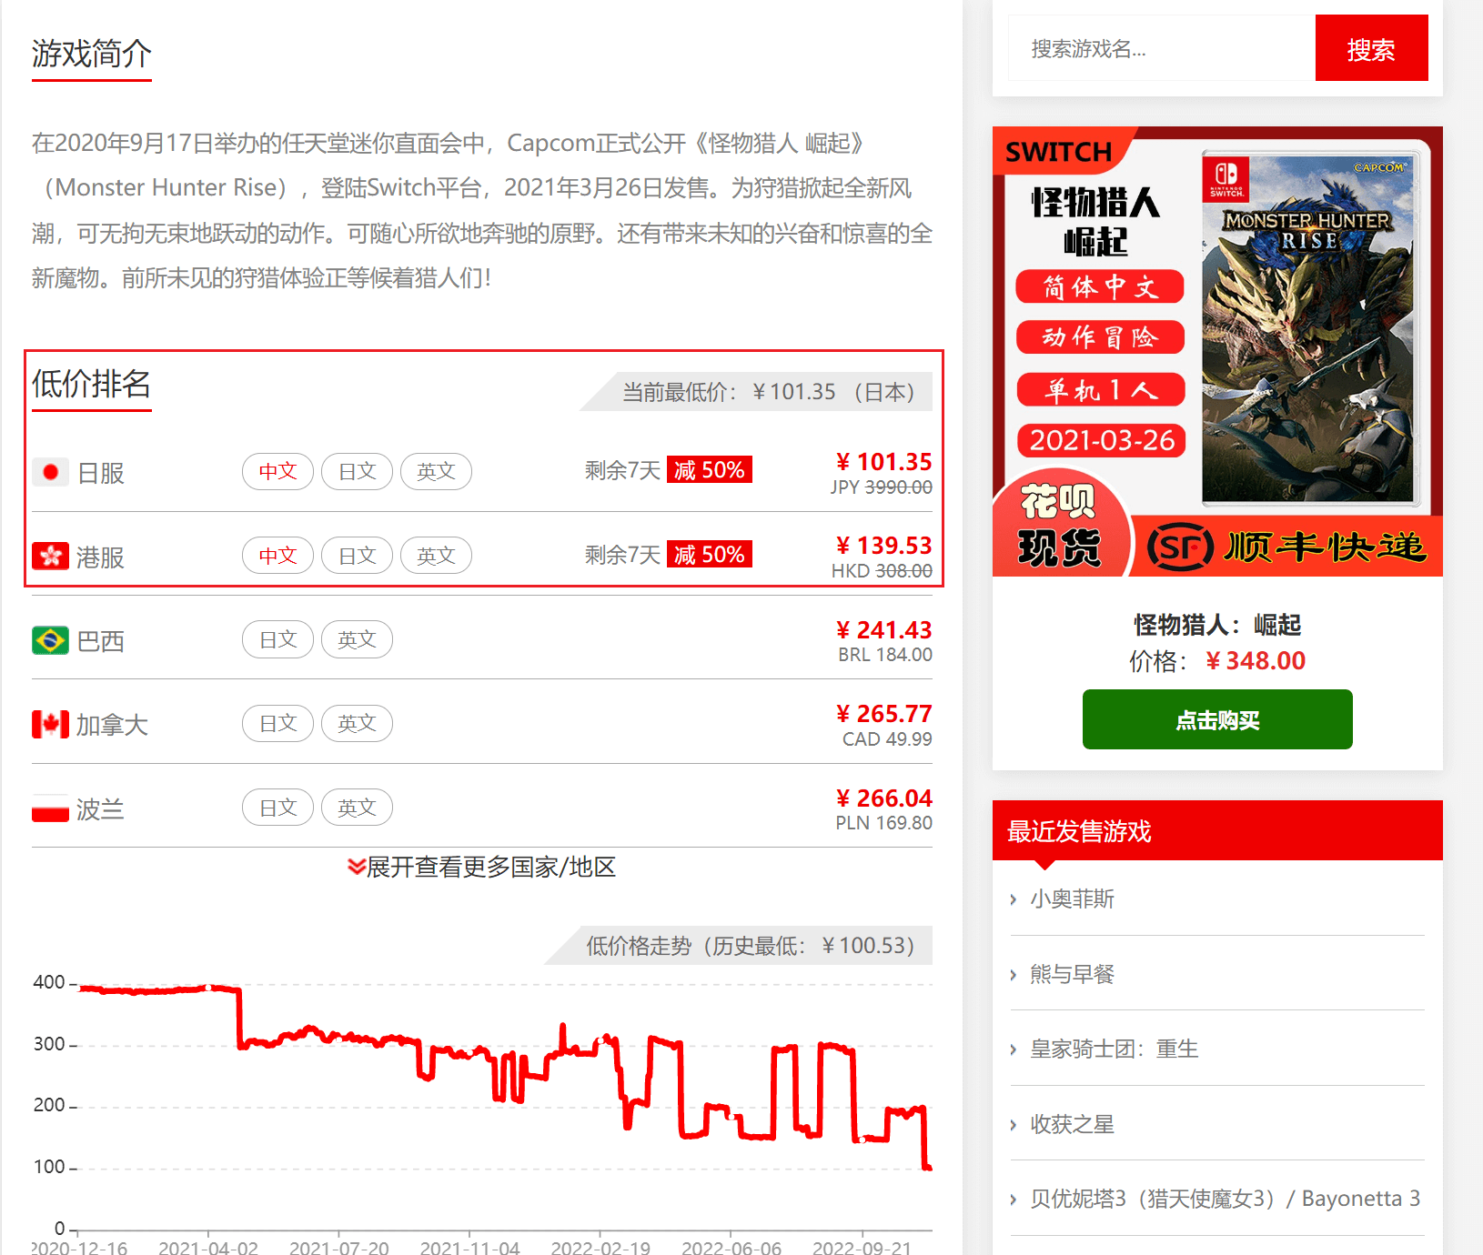
Task: Open 贝优妮塔3 Bayonetta 3 link
Action: click(x=1225, y=1200)
